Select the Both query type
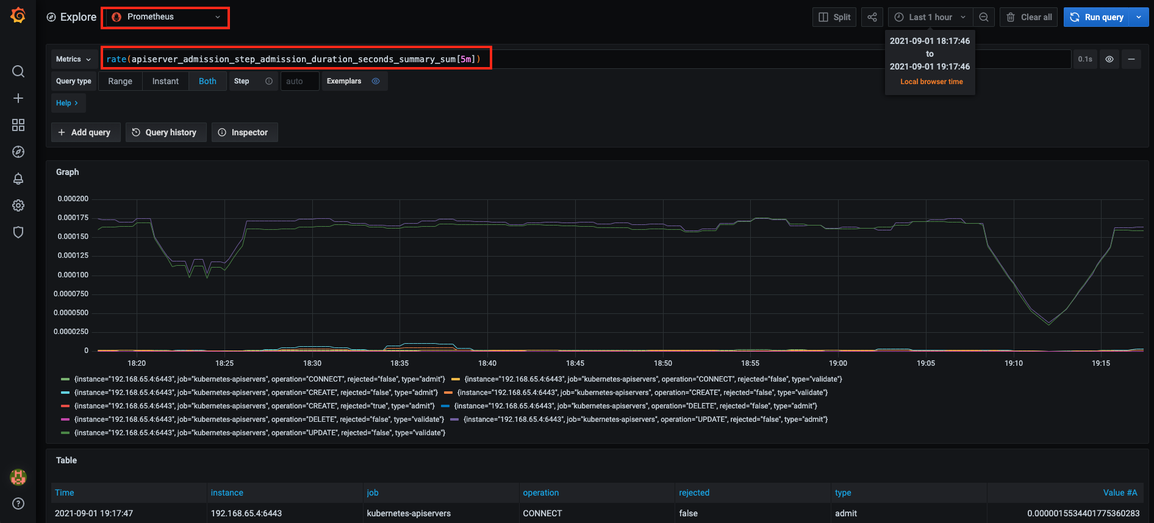1154x523 pixels. (207, 81)
